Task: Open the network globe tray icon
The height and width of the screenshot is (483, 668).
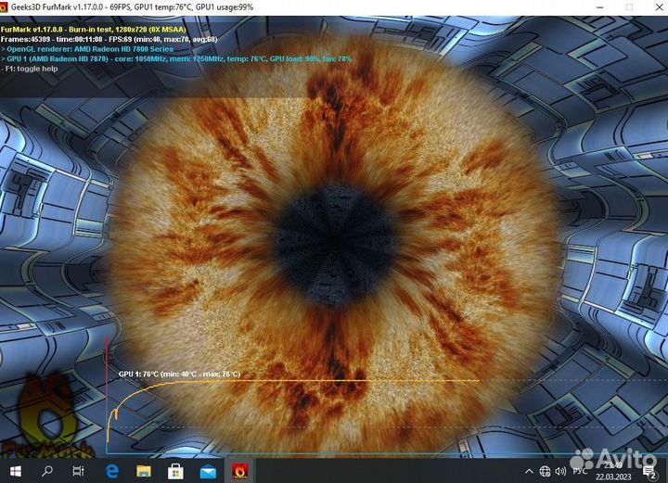Action: click(545, 471)
